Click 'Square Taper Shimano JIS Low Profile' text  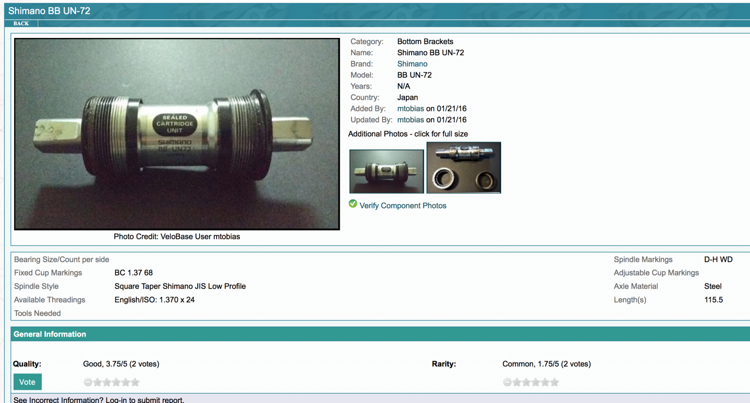tap(180, 286)
